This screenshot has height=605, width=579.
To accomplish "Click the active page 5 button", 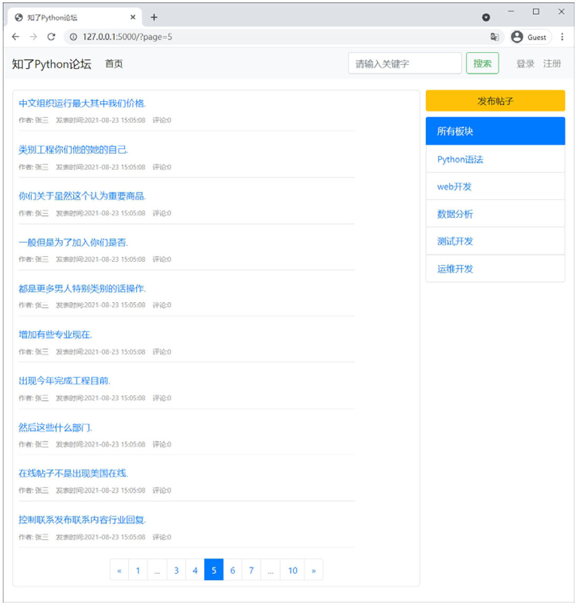I will point(214,570).
